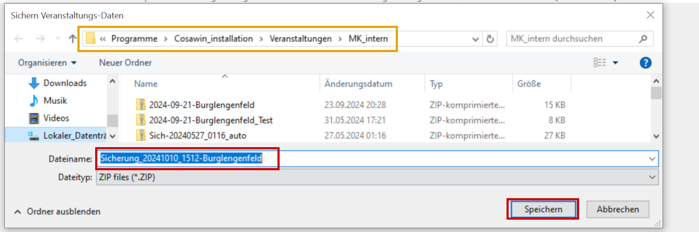Screen dimensions: 699x232
Task: Open help via blue question mark
Action: coord(645,63)
